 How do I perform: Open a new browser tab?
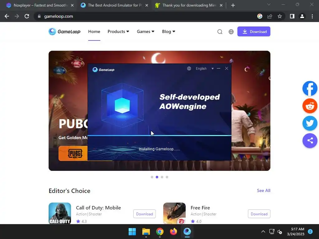(x=233, y=5)
